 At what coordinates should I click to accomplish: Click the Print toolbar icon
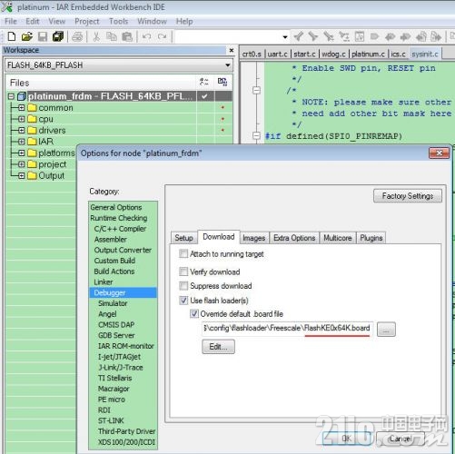tap(77, 36)
